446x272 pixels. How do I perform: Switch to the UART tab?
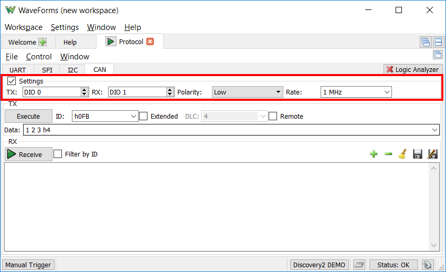(x=18, y=70)
